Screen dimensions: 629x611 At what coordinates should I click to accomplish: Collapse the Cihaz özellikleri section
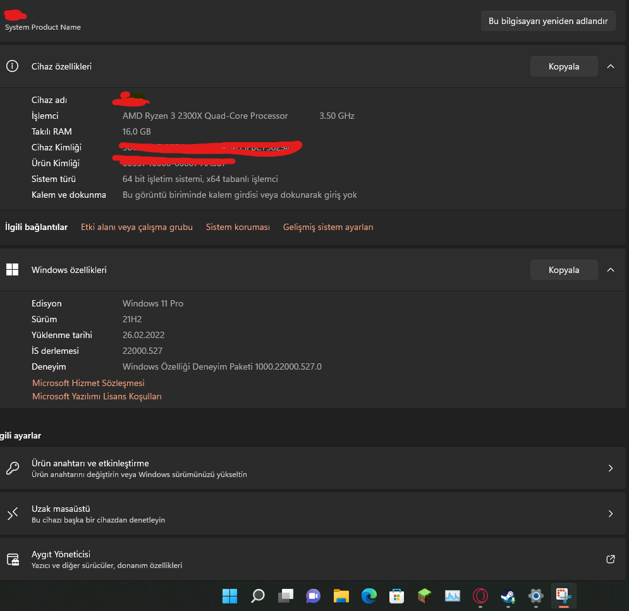(x=610, y=66)
